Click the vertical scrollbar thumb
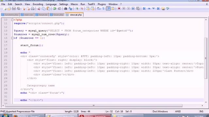Image resolution: width=209 pixels, height=117 pixels. coord(206,58)
